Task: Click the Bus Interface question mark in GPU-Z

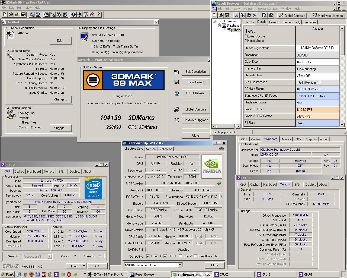Action: [221, 197]
